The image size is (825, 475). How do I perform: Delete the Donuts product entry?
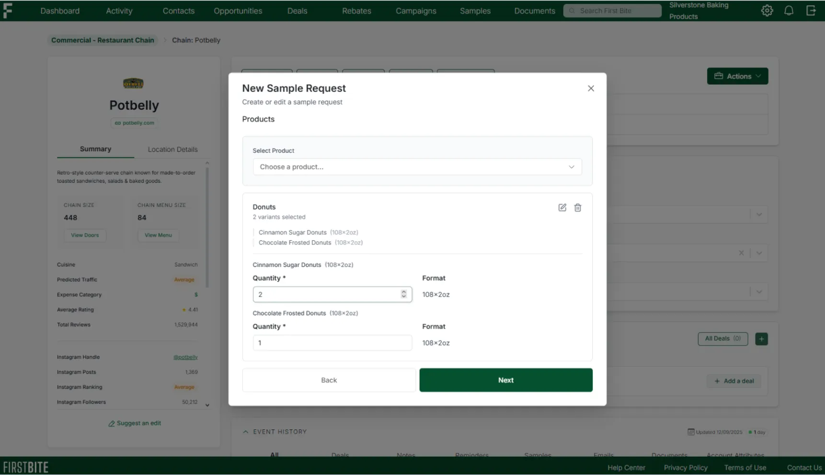pos(578,208)
